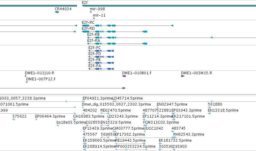Open the 293903 feature label
The image size is (256, 151).
(x=180, y=147)
